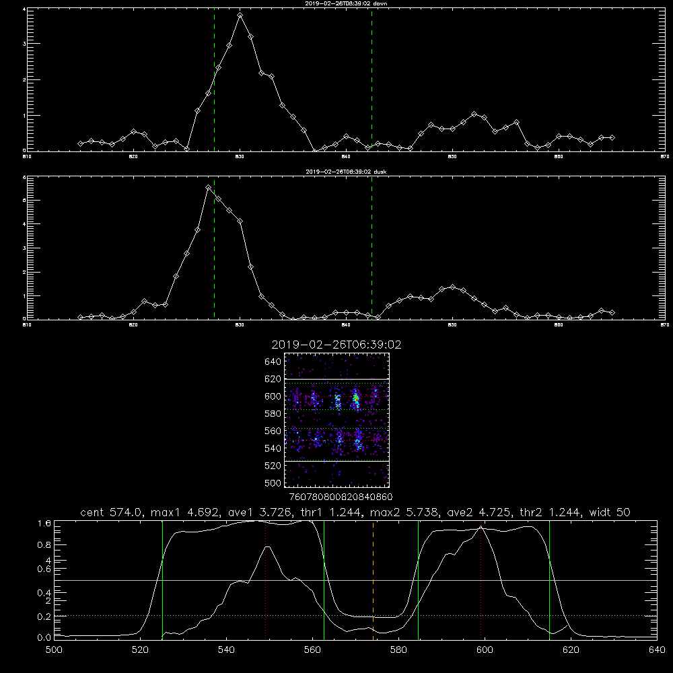
Task: Select the 'max2 5.738' value
Action: tap(404, 512)
